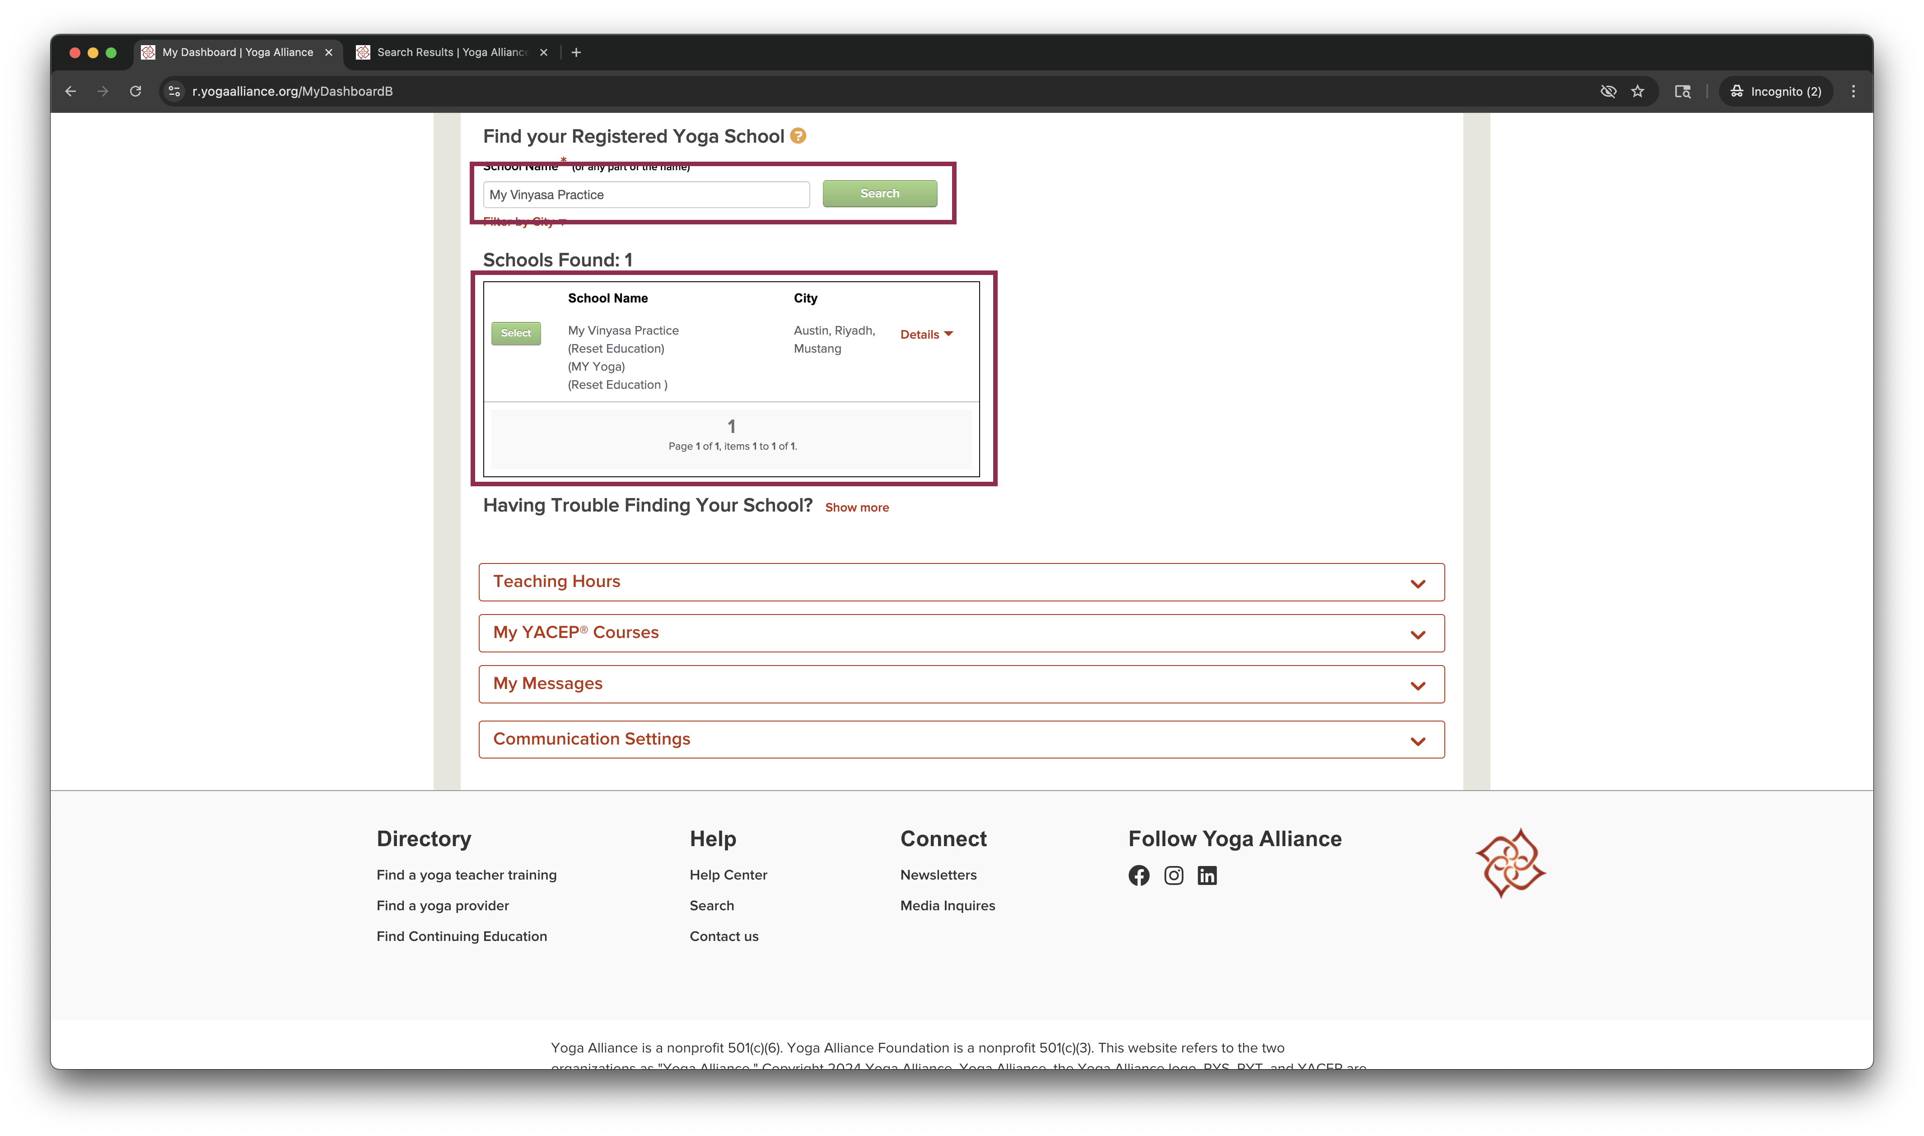
Task: Open Find a yoga provider link
Action: (x=443, y=906)
